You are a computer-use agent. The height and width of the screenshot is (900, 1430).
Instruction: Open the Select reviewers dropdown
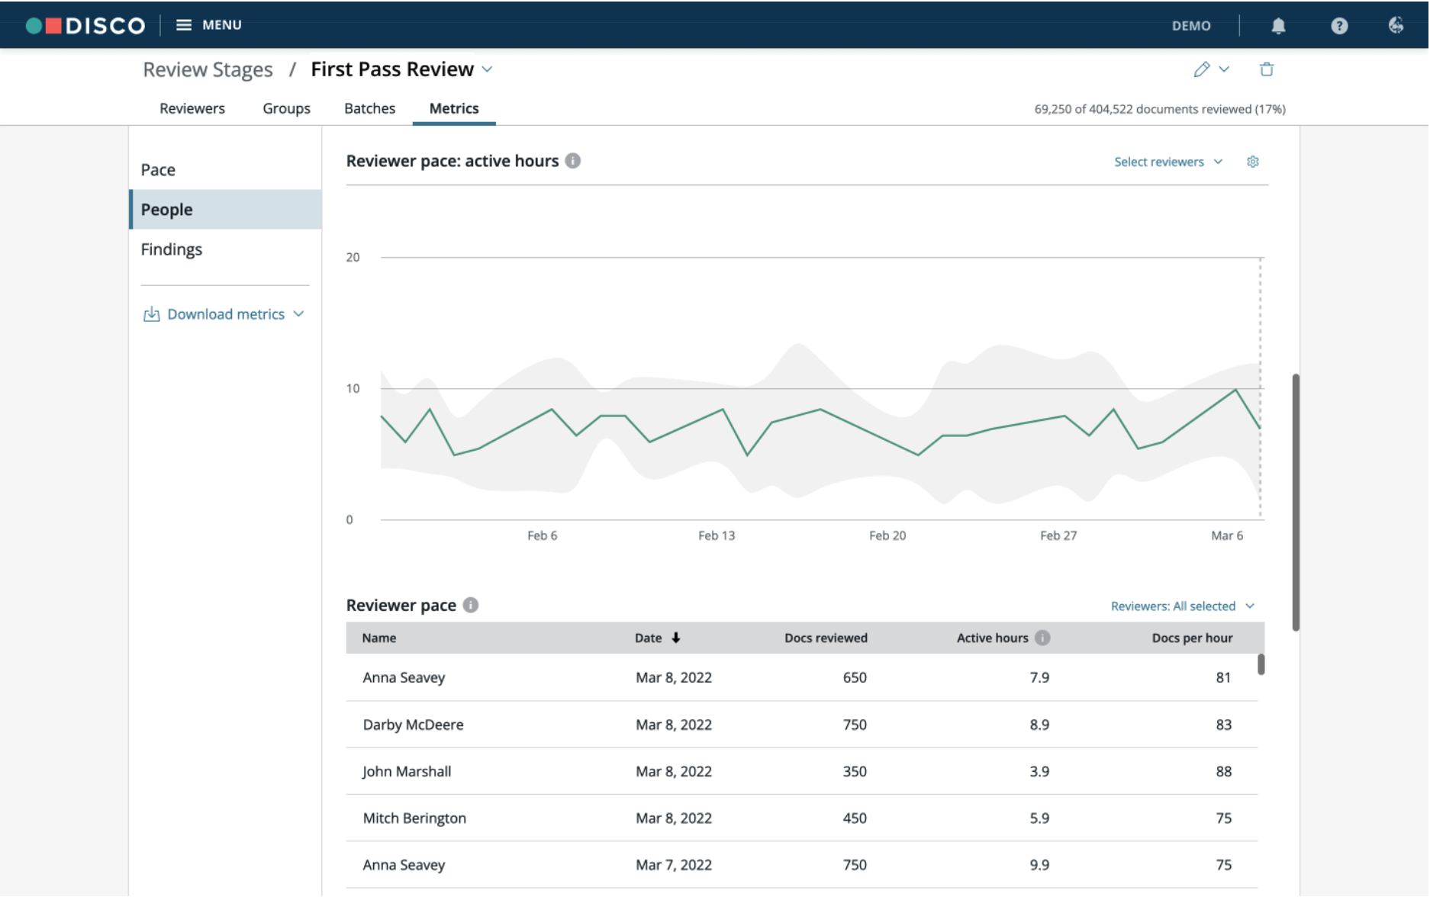click(1168, 162)
